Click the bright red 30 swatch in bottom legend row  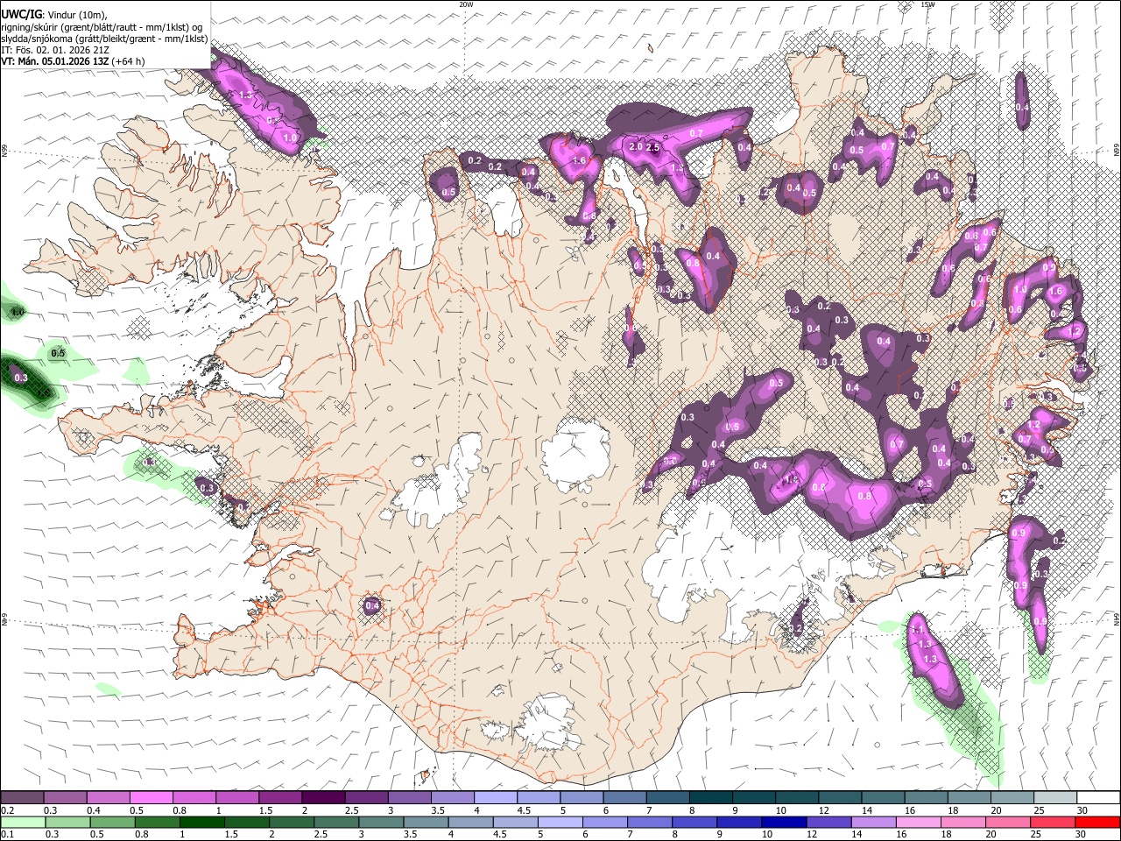(1097, 822)
